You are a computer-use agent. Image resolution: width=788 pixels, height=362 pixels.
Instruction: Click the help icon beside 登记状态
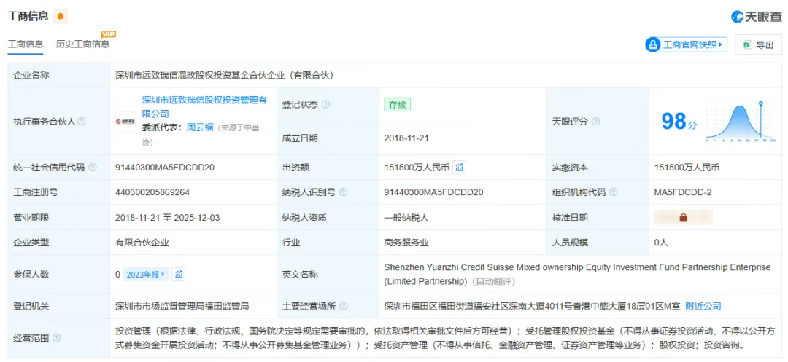(325, 105)
